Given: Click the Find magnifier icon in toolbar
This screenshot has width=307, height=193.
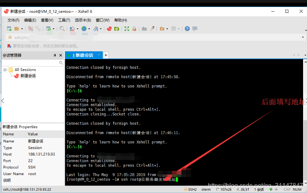Looking at the screenshot, I should [x=62, y=29].
